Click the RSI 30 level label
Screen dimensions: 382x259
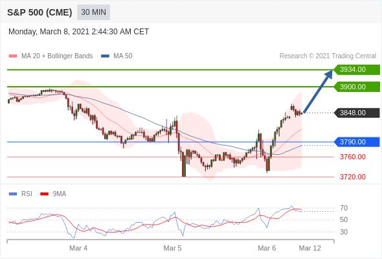[344, 232]
